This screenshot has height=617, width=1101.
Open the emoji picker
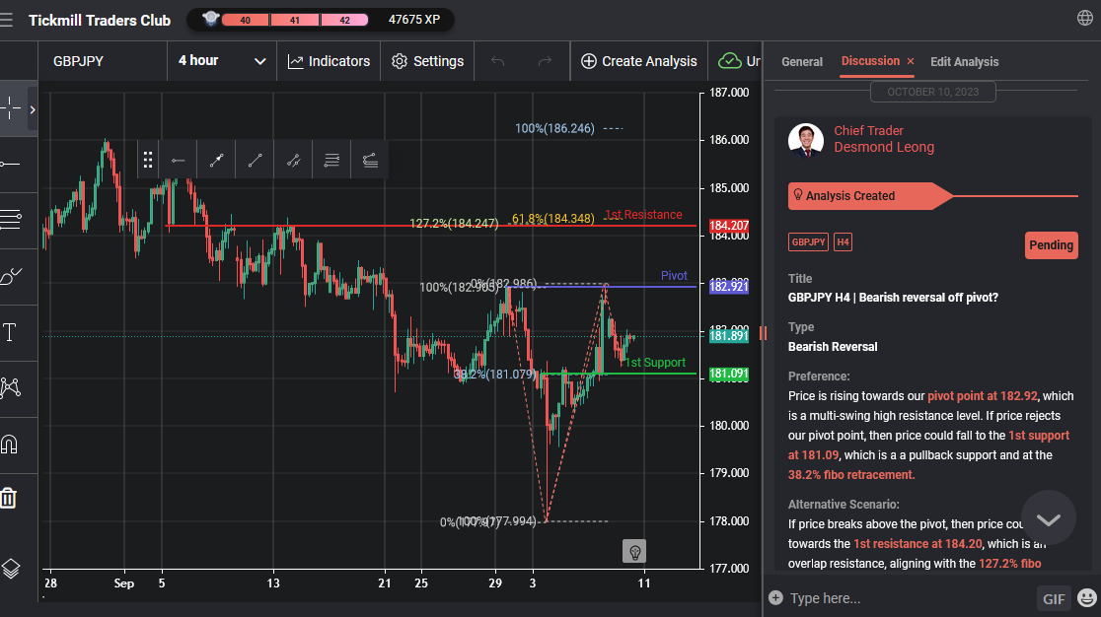coord(1087,597)
